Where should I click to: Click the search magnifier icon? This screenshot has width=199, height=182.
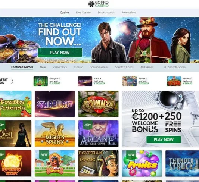(165, 67)
